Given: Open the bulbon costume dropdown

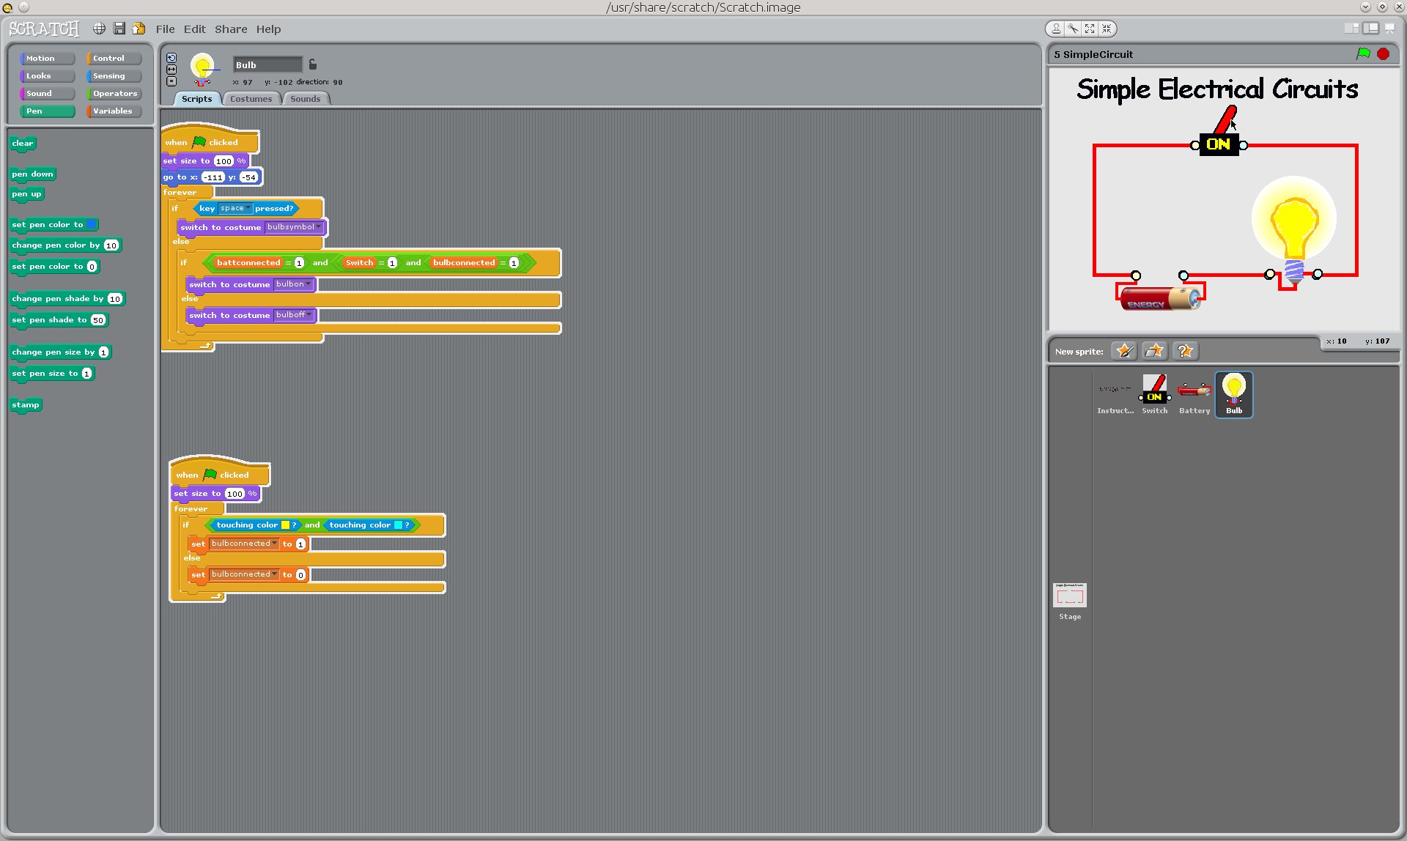Looking at the screenshot, I should click(x=293, y=284).
